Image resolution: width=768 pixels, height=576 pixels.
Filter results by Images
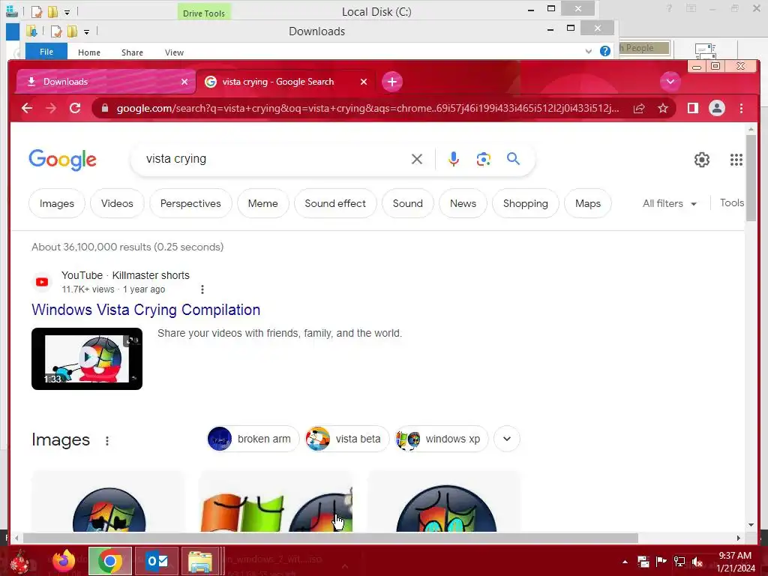coord(57,203)
